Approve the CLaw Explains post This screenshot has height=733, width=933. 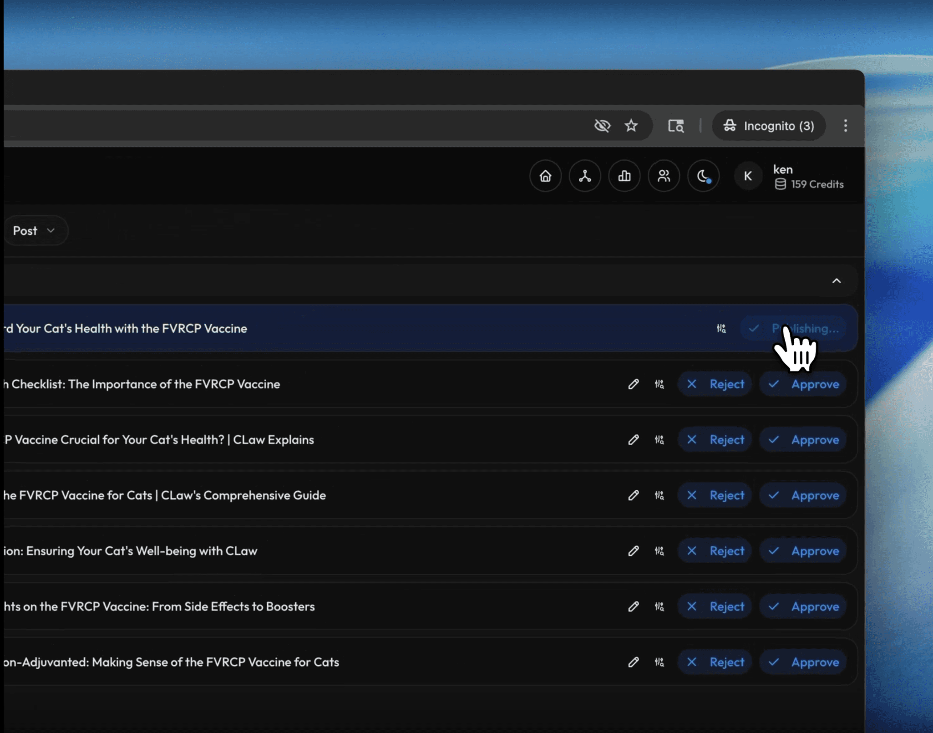pos(803,440)
